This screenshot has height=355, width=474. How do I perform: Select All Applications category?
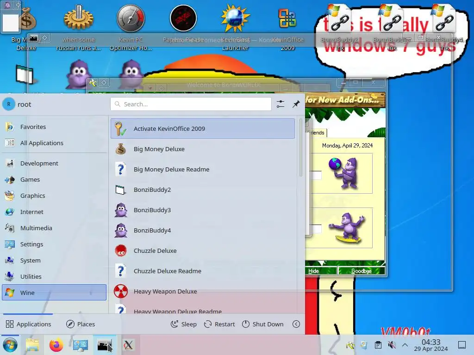[x=54, y=143]
